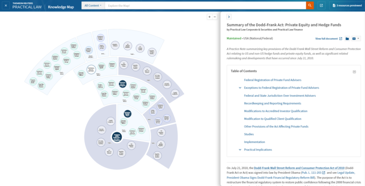Image resolution: width=365 pixels, height=186 pixels.
Task: Expand the Practical Implications chevron
Action: (x=240, y=149)
